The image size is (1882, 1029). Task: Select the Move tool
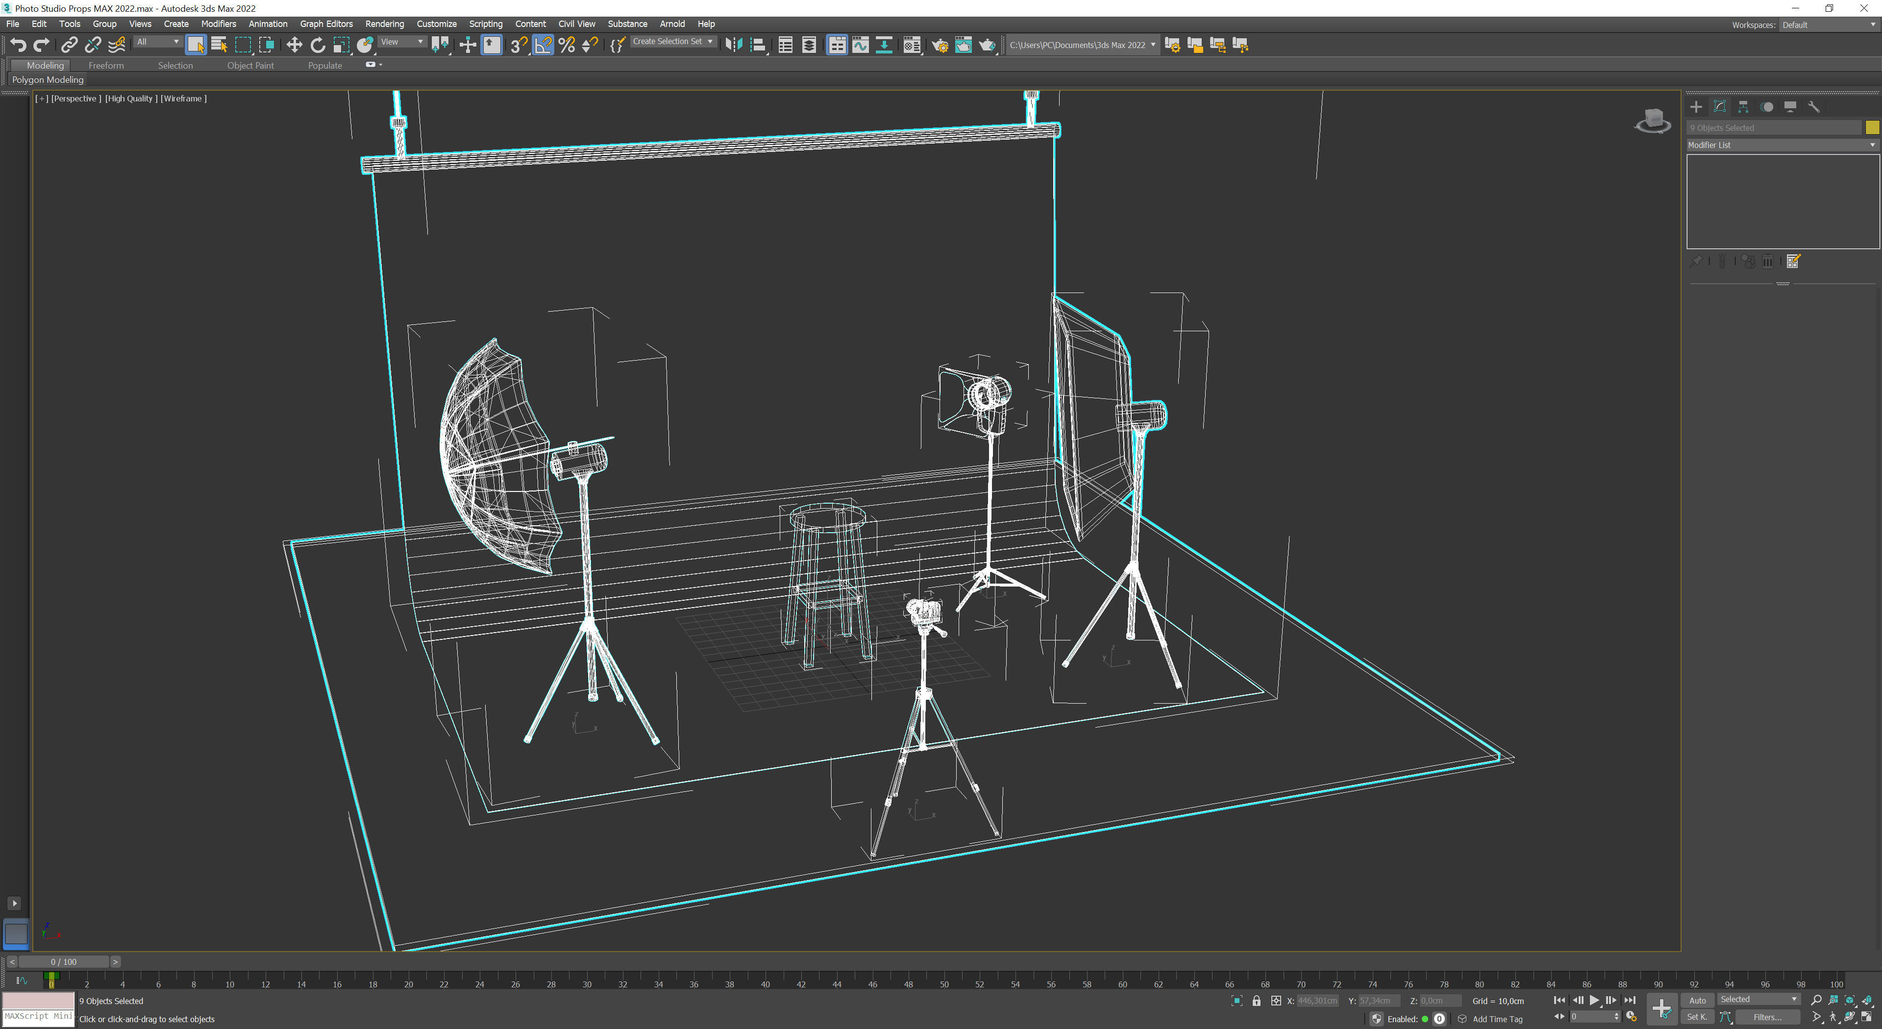pyautogui.click(x=294, y=45)
